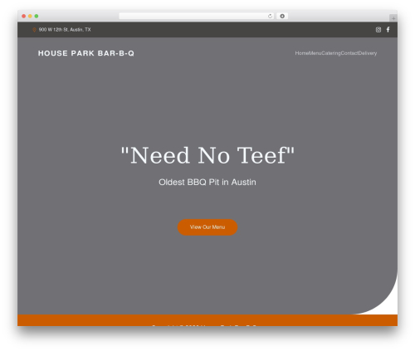Click the browser extension icon beside address bar
The image size is (415, 351).
(282, 17)
